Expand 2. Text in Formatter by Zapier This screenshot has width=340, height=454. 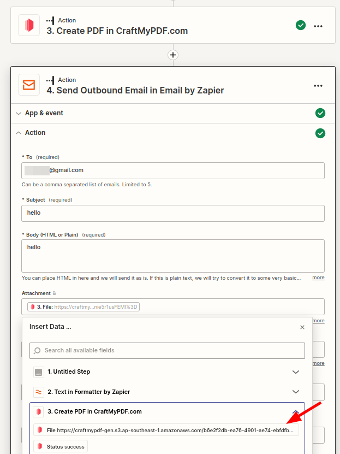(x=296, y=392)
